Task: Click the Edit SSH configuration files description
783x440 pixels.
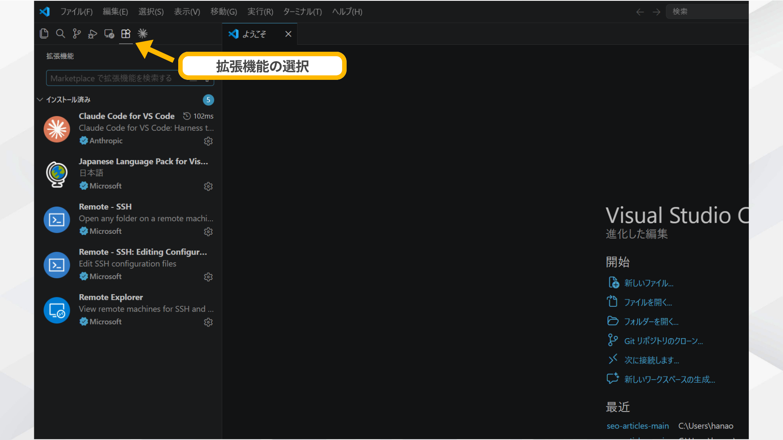Action: [127, 264]
